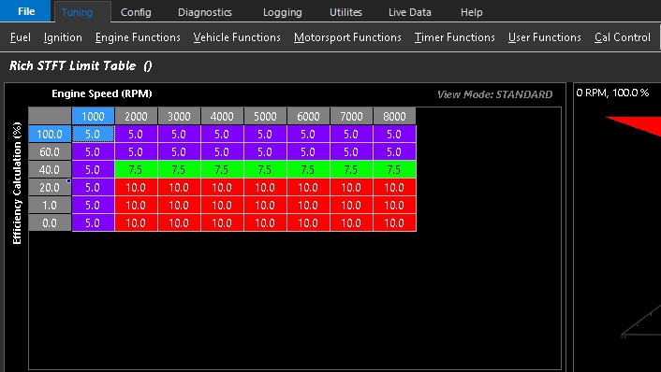This screenshot has height=372, width=661.
Task: Expand the Motorsport Functions menu
Action: pos(347,37)
